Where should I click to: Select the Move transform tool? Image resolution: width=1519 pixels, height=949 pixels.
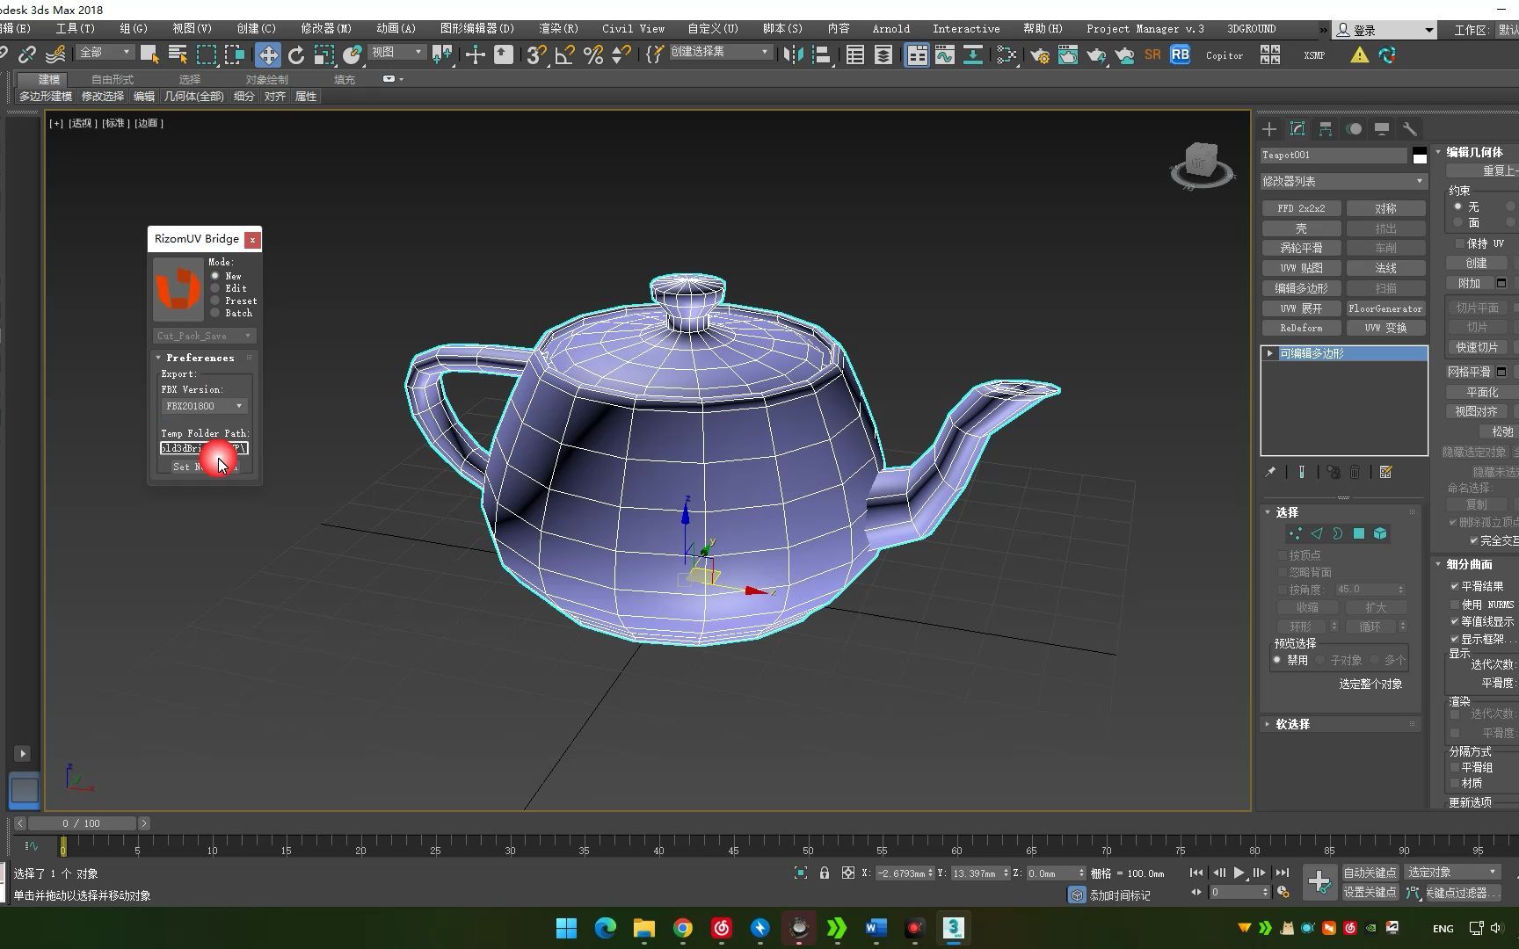click(x=267, y=55)
